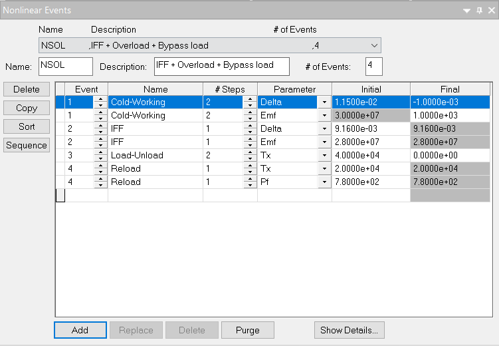The width and height of the screenshot is (499, 346).
Task: Expand Parameter dropdown in first Cold-Working row
Action: click(x=324, y=102)
